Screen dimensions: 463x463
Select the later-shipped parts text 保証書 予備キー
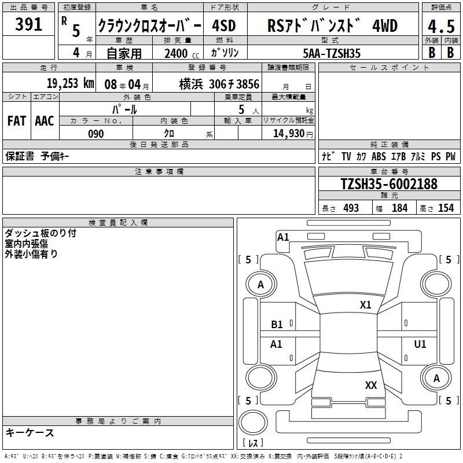click(37, 156)
